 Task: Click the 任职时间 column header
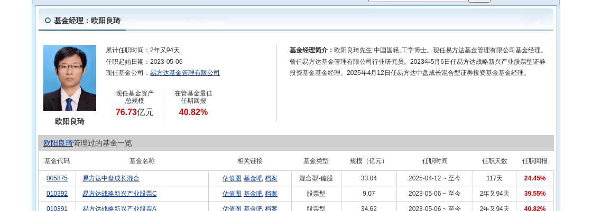point(435,161)
